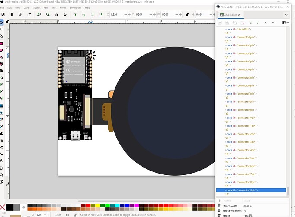
Task: Toggle the guides lock at ruler corner
Action: [7, 22]
